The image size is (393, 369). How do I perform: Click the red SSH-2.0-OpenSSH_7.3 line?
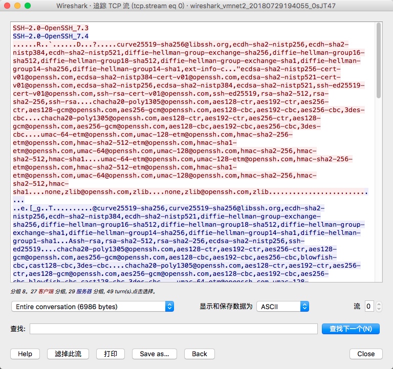click(51, 28)
